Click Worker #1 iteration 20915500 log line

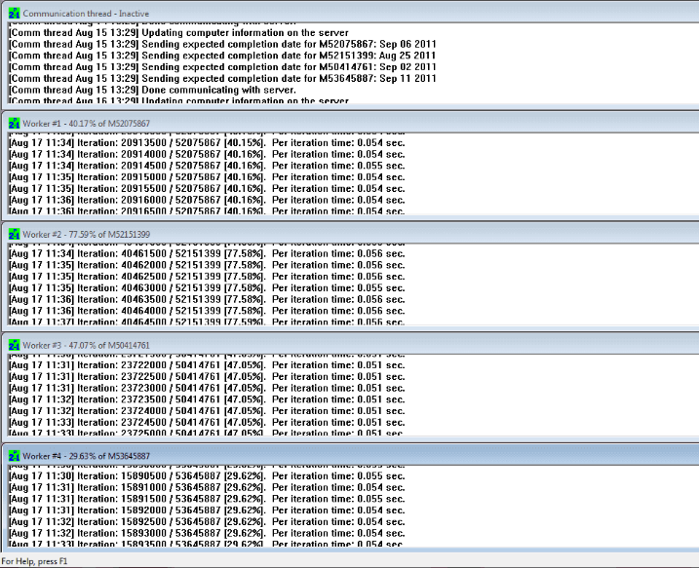tap(207, 189)
